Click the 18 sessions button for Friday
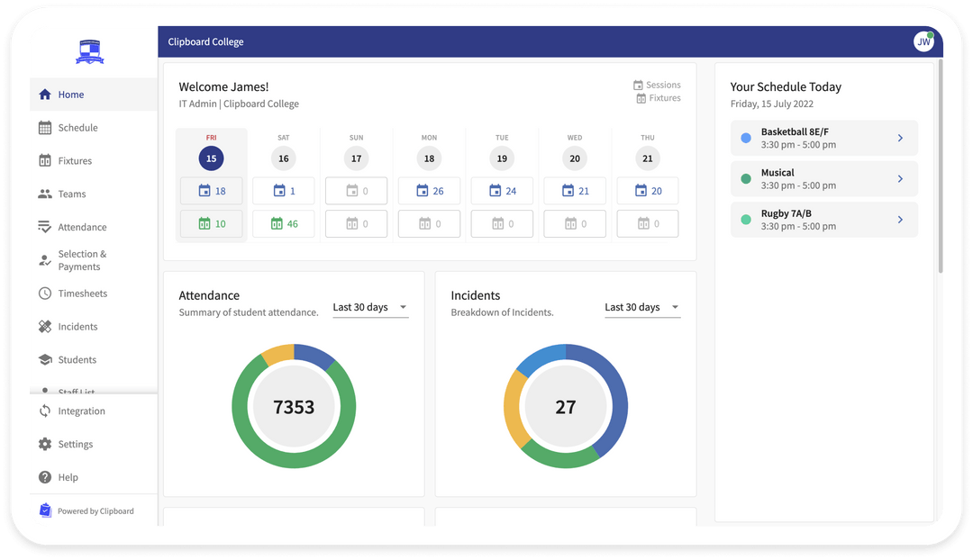 [x=211, y=190]
